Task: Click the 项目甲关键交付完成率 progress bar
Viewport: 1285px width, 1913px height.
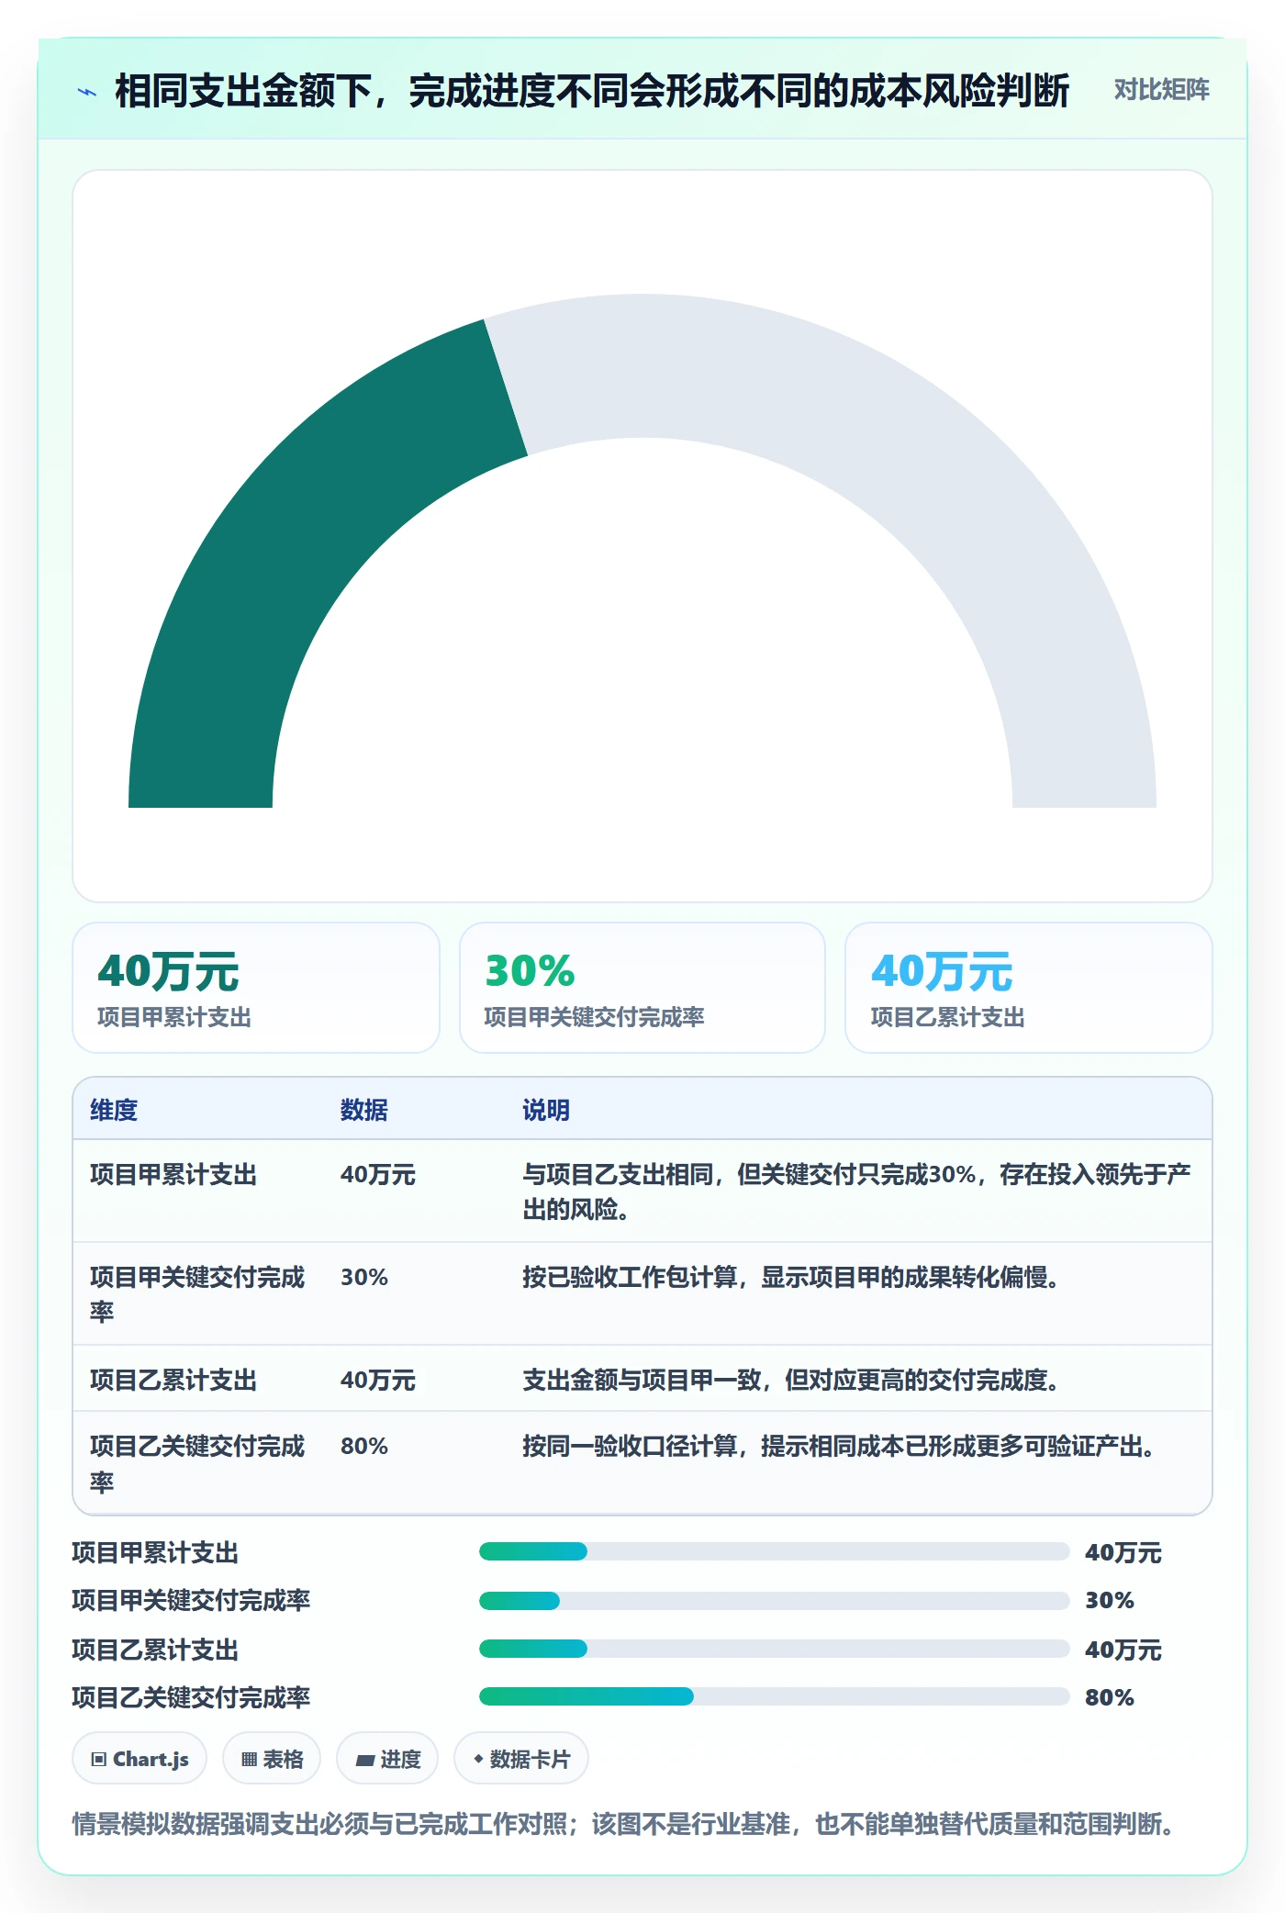Action: click(774, 1601)
